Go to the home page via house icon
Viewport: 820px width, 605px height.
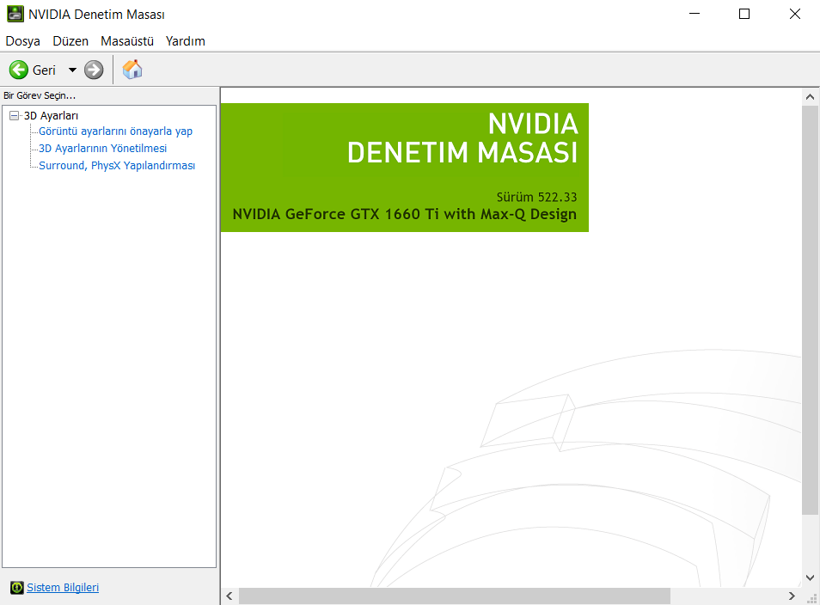pyautogui.click(x=132, y=69)
